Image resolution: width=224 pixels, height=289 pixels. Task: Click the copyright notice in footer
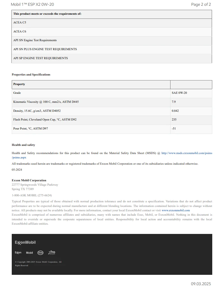pos(38,264)
